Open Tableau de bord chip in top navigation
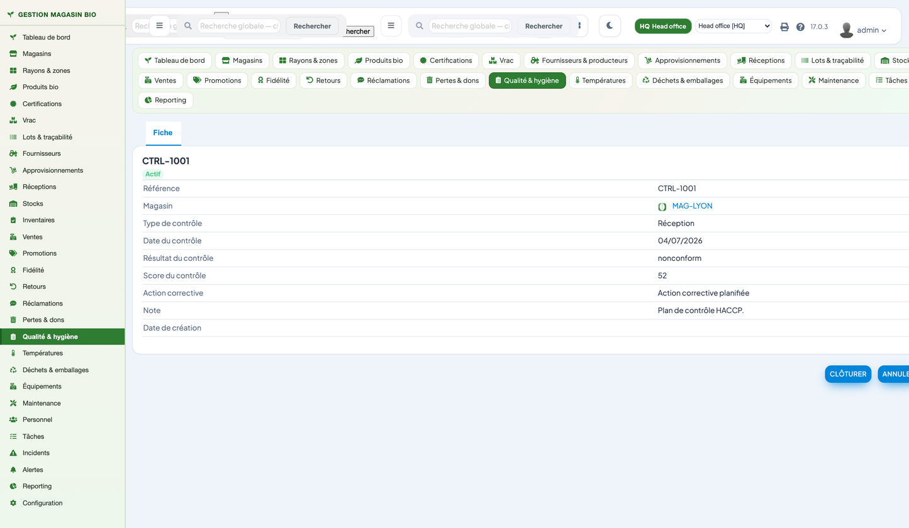 175,60
